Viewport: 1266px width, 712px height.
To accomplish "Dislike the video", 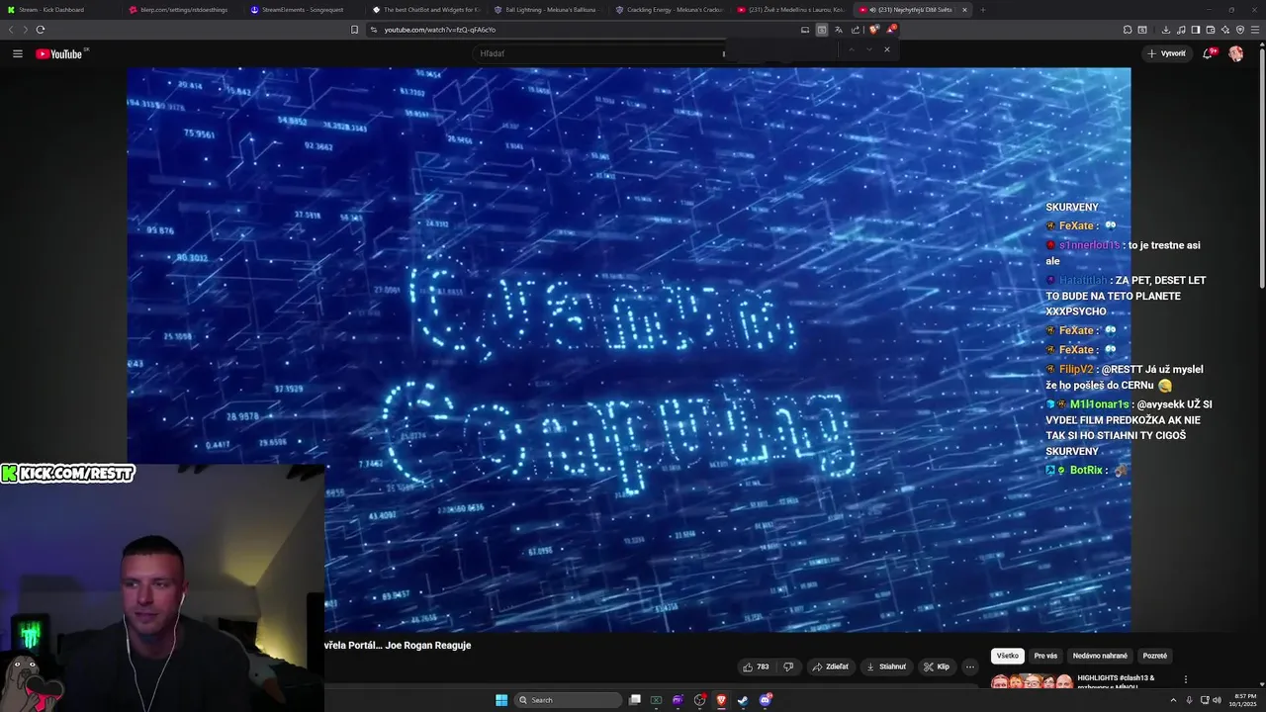I will pos(788,667).
